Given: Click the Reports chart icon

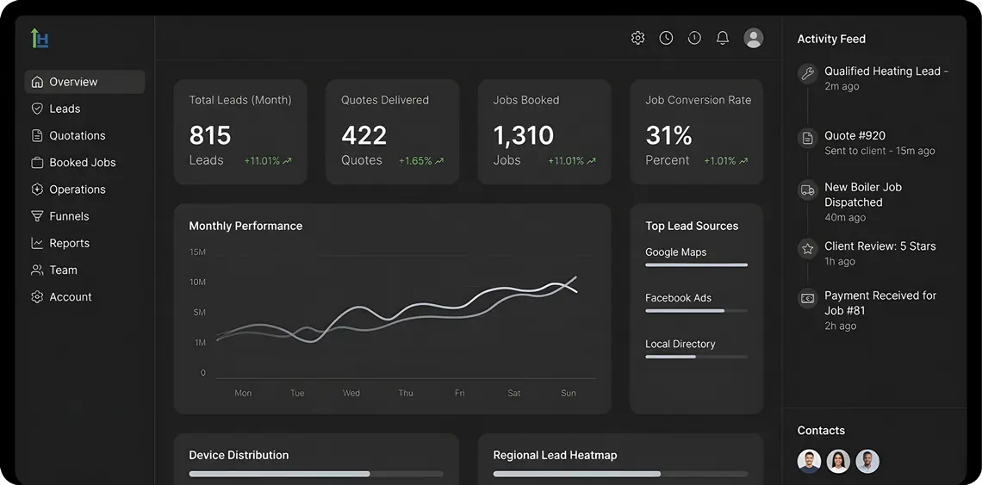Looking at the screenshot, I should (37, 244).
